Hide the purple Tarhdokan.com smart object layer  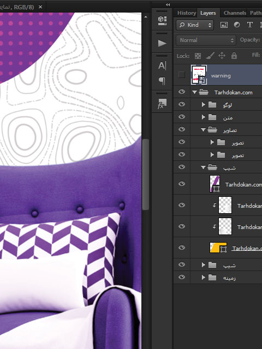click(x=182, y=184)
